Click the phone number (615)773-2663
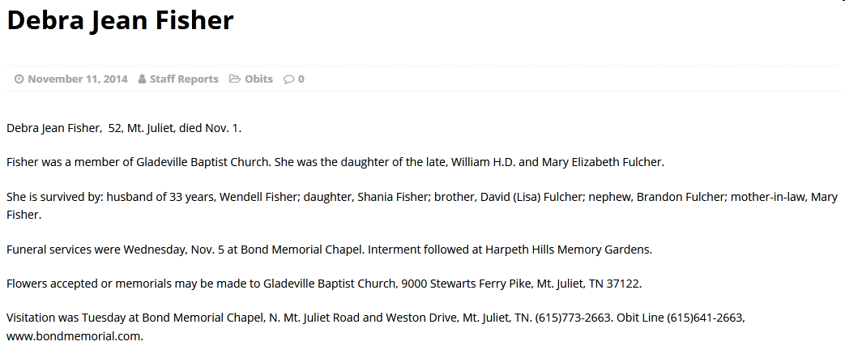The image size is (845, 350). coord(574,318)
